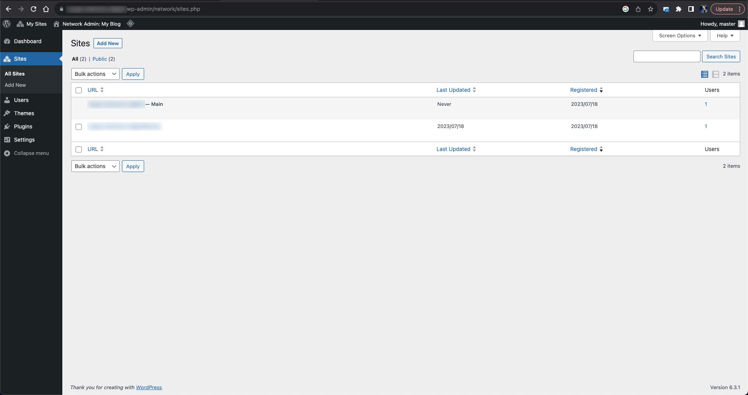Check the Main site row checkbox

(x=78, y=105)
